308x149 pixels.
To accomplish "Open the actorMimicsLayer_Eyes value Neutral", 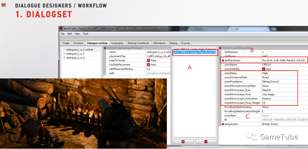I will (x=284, y=90).
